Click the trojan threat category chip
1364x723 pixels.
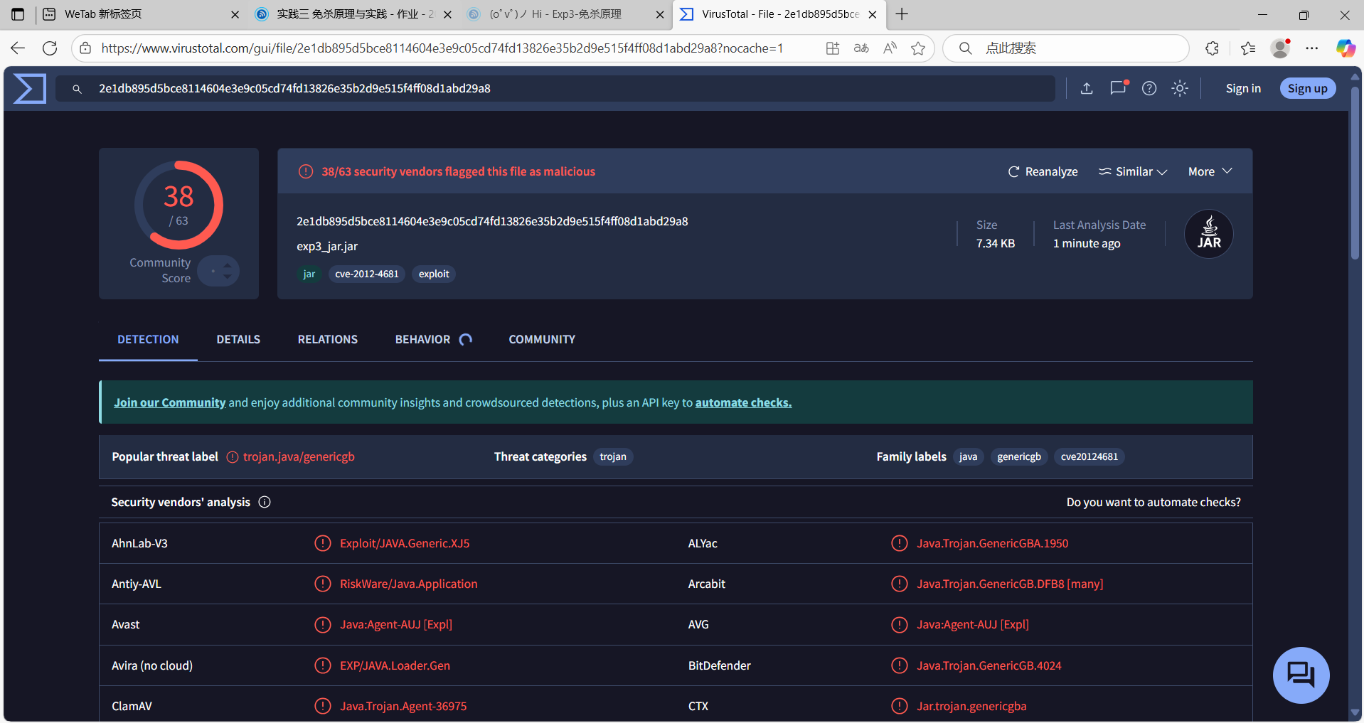[613, 456]
